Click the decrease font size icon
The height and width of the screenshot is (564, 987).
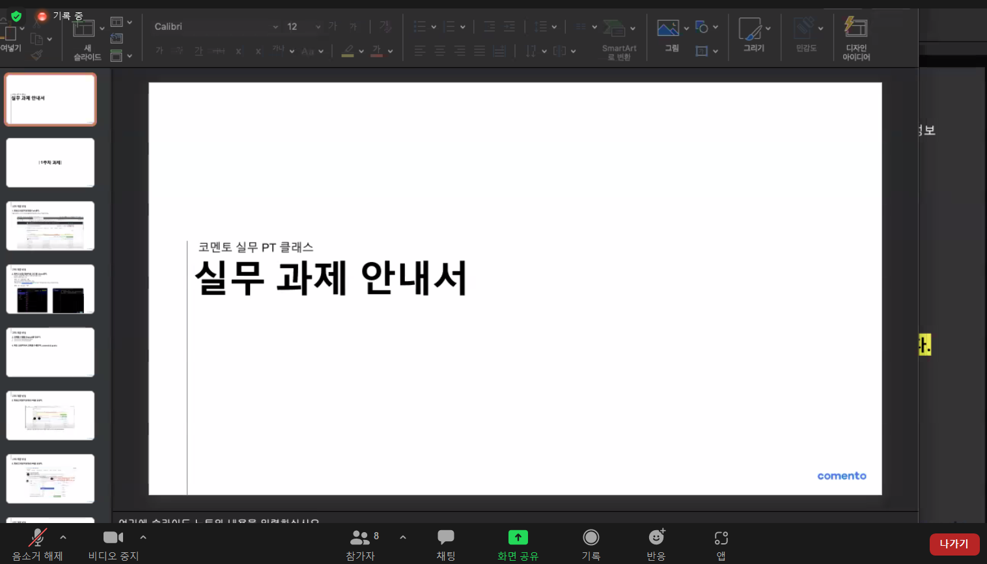pos(354,26)
